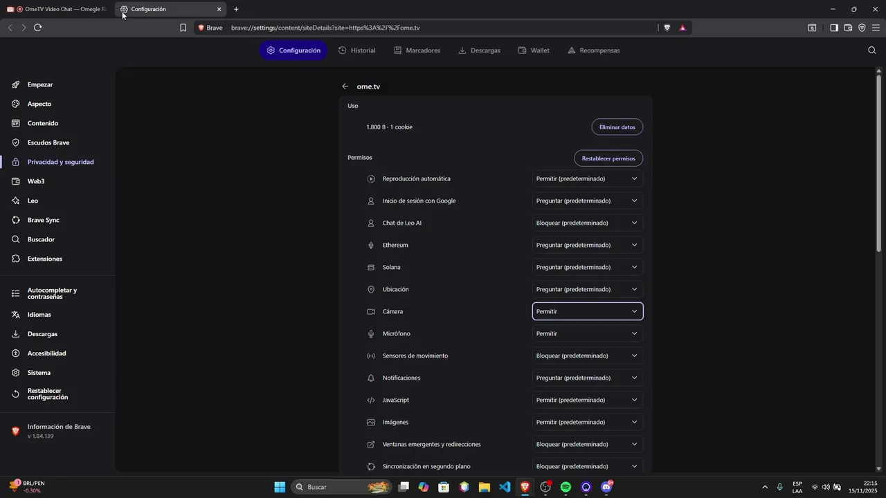Open the browser main menu hamburger

pos(876,28)
